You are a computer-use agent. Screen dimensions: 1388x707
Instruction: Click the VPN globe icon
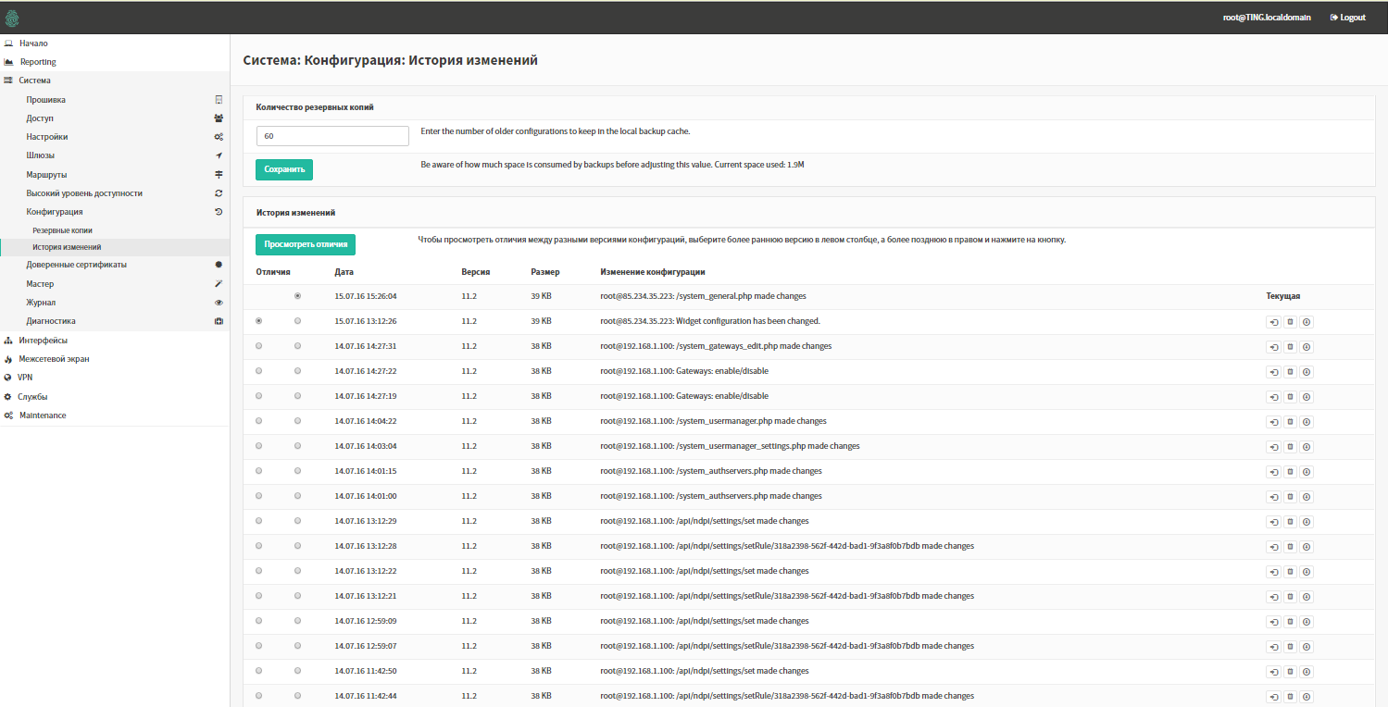[8, 378]
